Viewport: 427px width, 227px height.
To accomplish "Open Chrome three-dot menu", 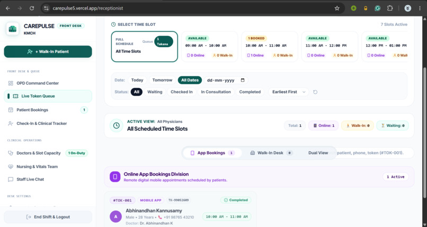I will pos(420,8).
